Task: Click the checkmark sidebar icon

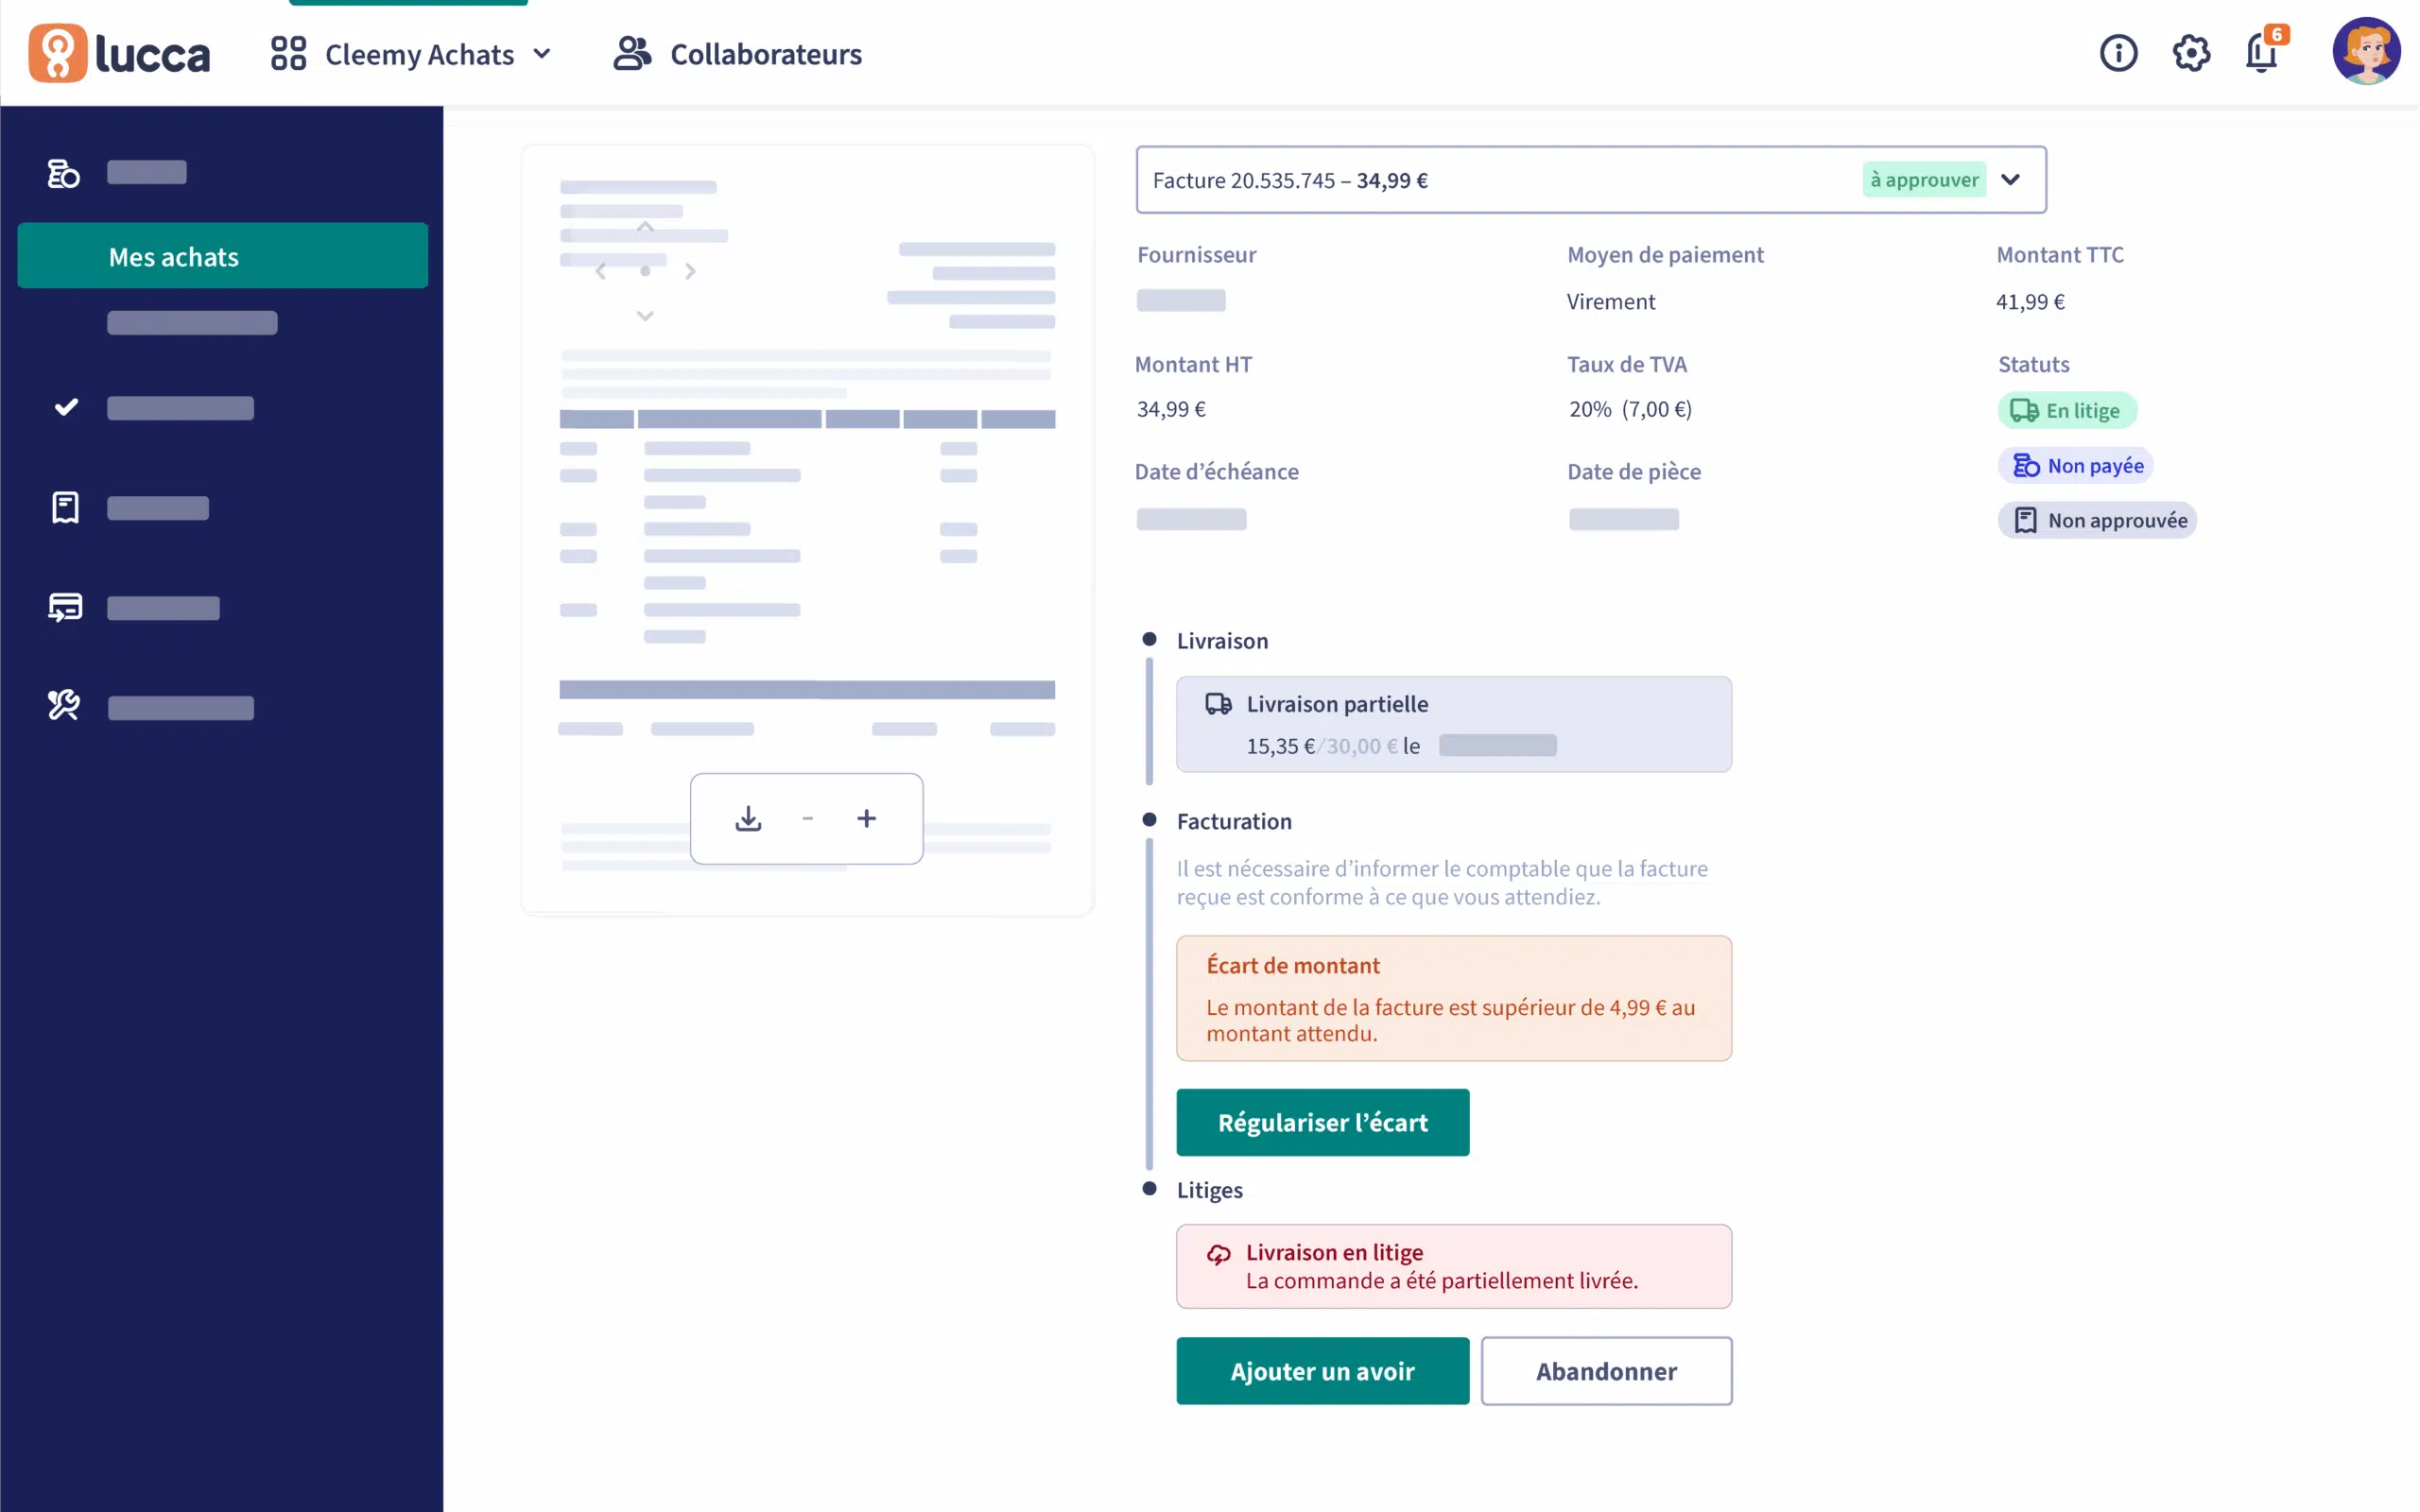Action: tap(66, 407)
